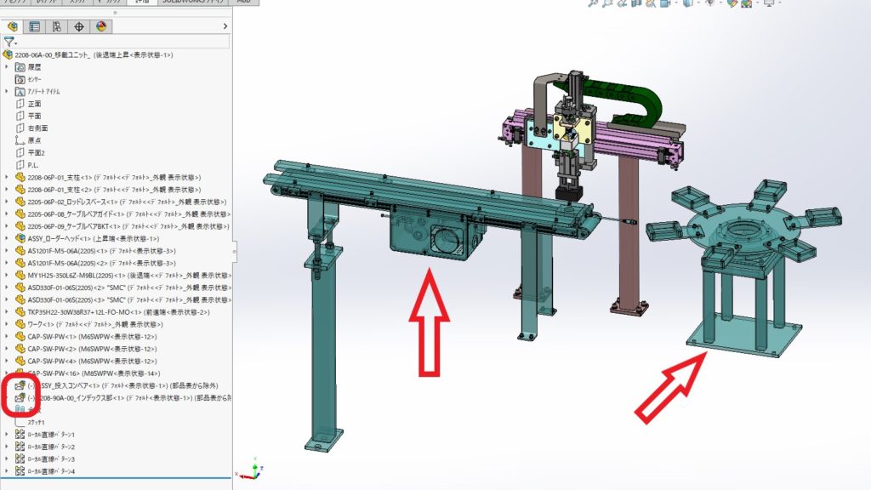This screenshot has width=871, height=490.
Task: Click the tree filter funnel icon
Action: tap(9, 41)
